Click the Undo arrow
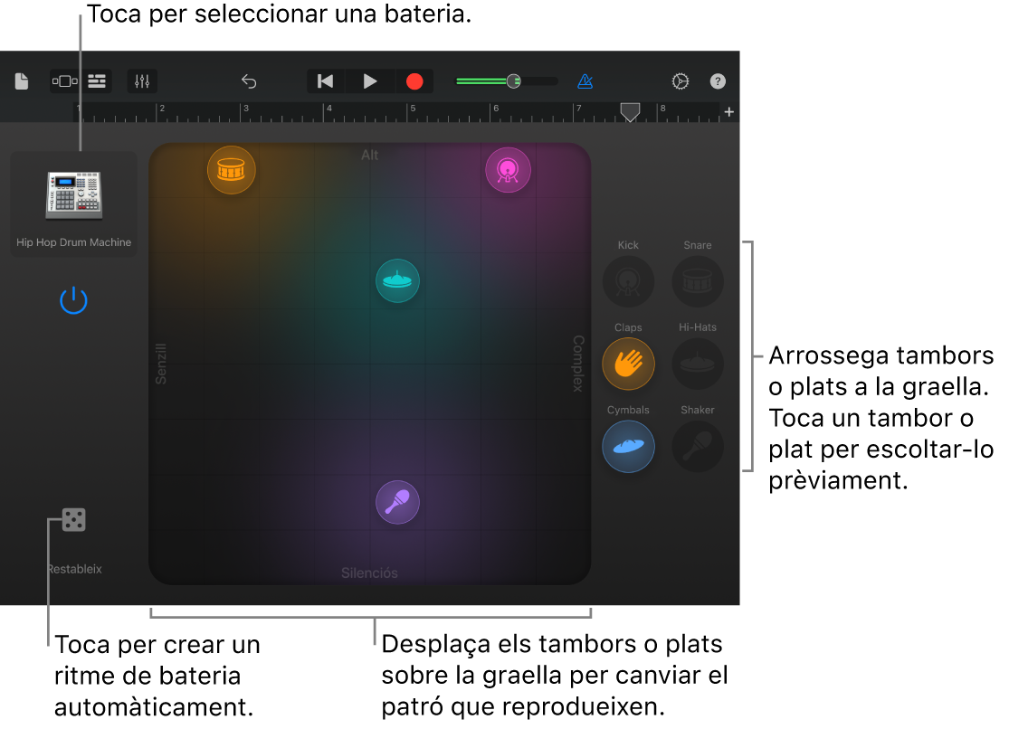Screen dimensions: 1009x729 click(x=249, y=80)
